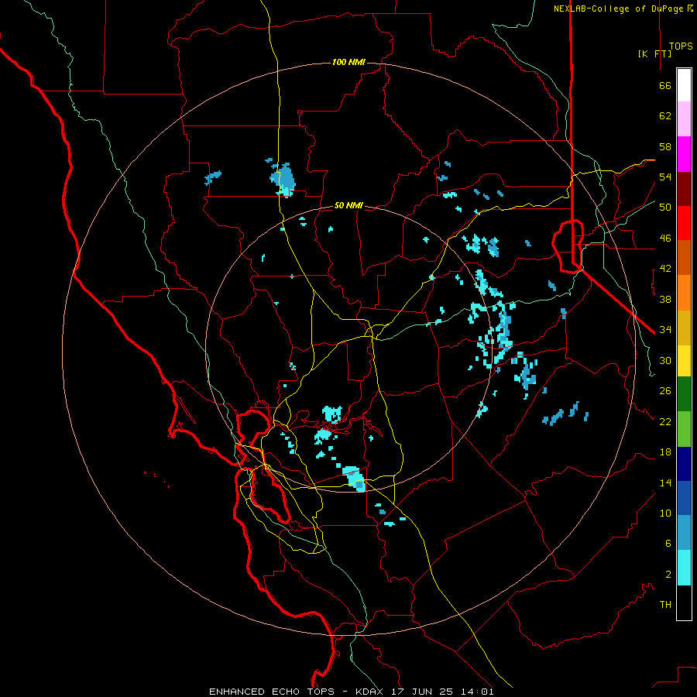697x697 pixels.
Task: Click the NEXLAB-College of DuPage label
Action: [x=623, y=9]
